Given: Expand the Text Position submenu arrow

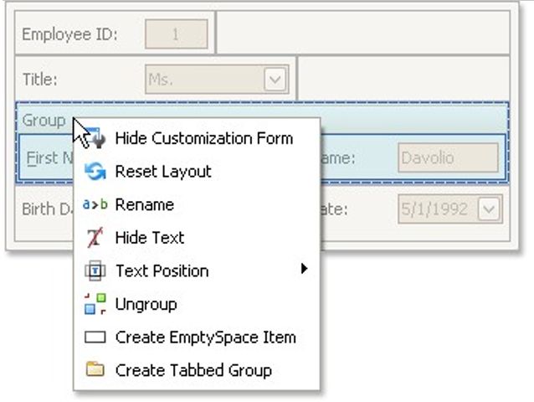Looking at the screenshot, I should 305,270.
